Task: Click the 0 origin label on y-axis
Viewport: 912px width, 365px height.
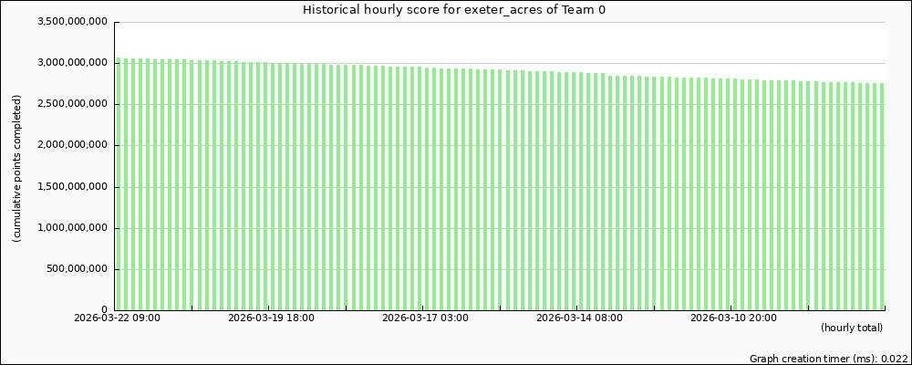Action: [x=105, y=310]
